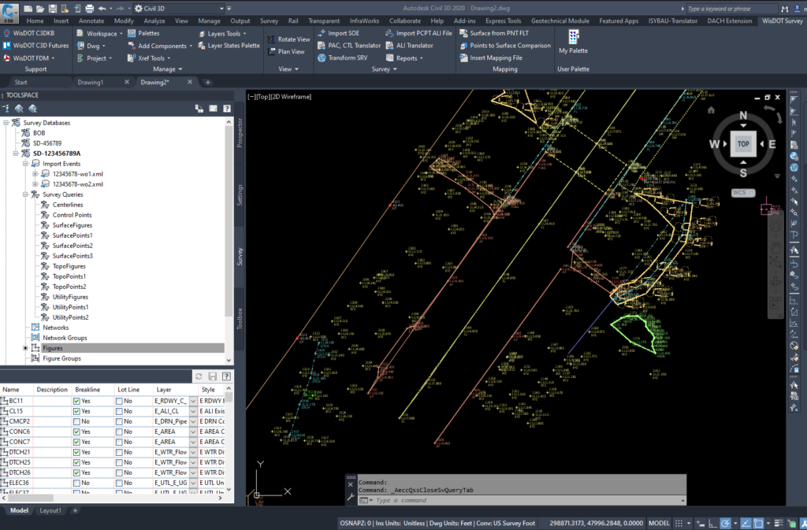The width and height of the screenshot is (807, 530).
Task: Open the Palettes tool
Action: [143, 33]
